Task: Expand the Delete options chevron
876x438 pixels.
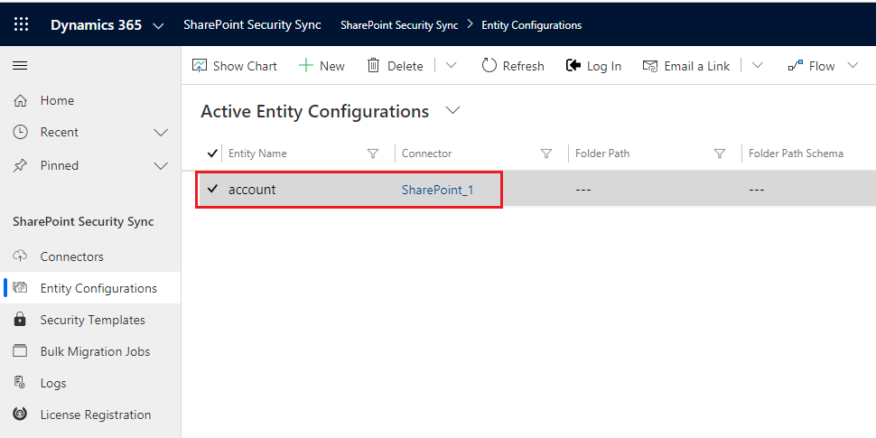Action: 451,65
